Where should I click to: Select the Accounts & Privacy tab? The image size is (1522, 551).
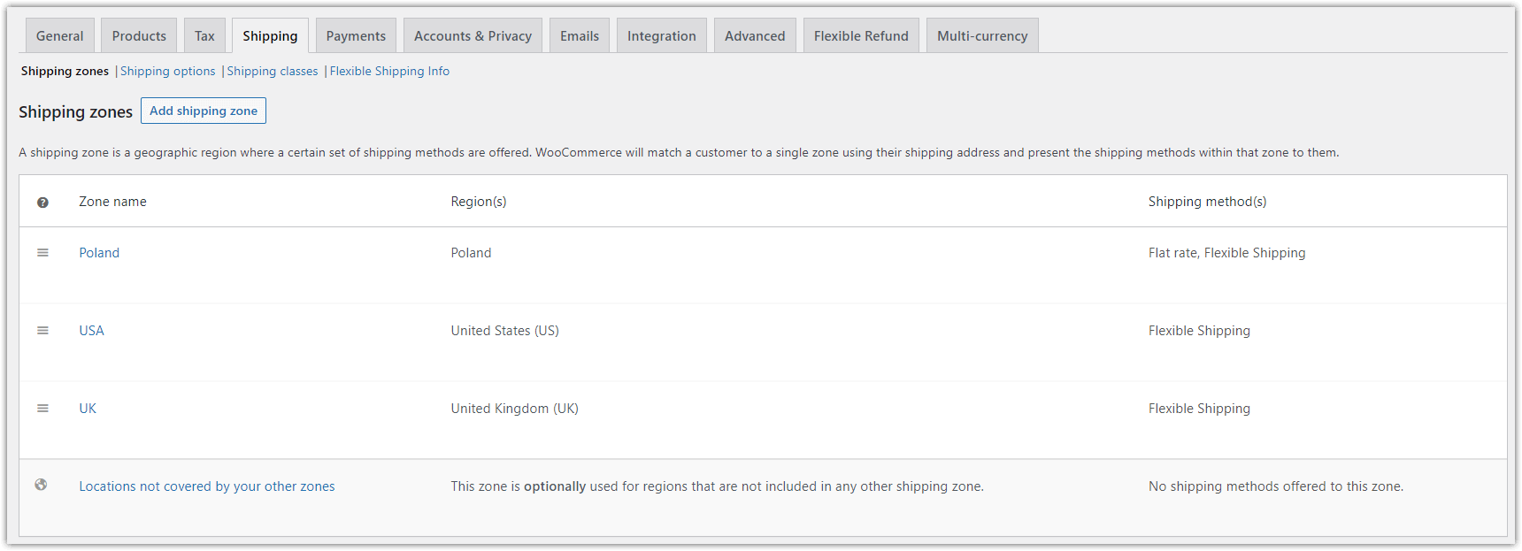coord(473,35)
